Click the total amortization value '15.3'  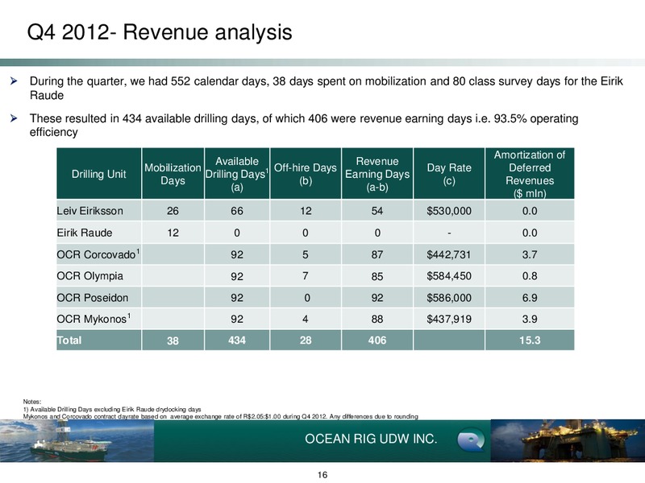pos(530,340)
